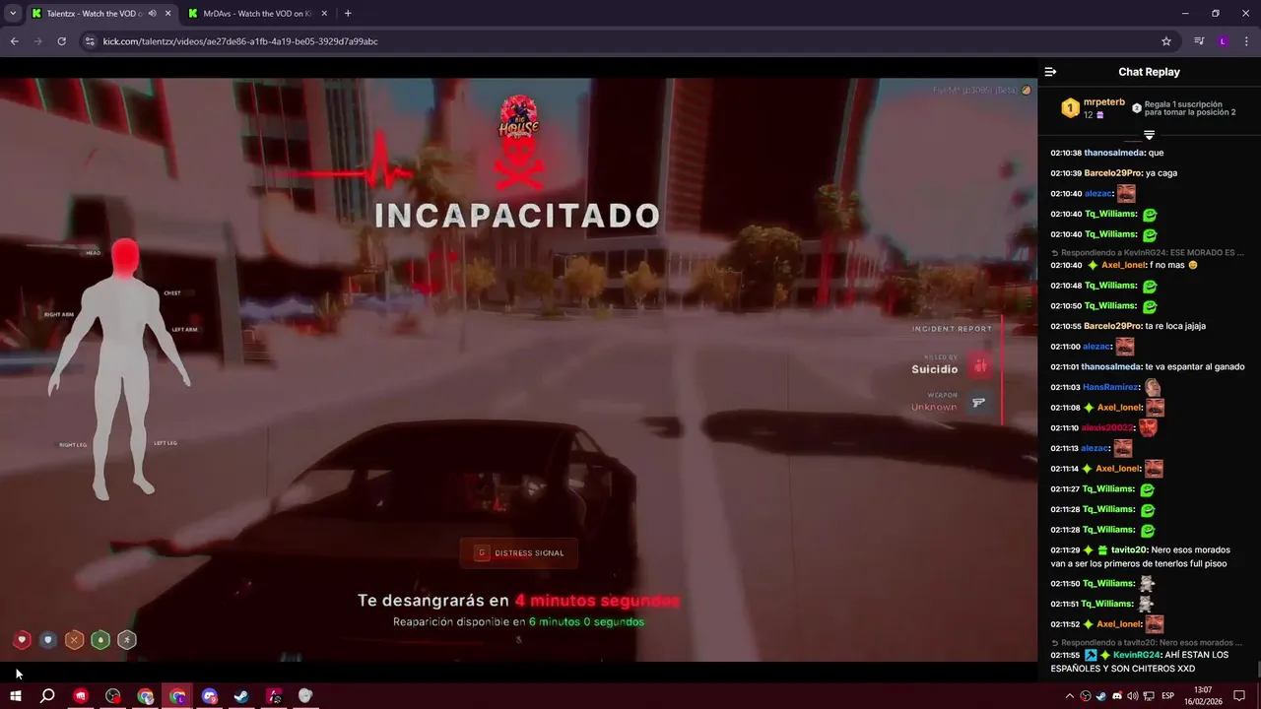Click the shield armor status icon
The width and height of the screenshot is (1261, 709).
[x=48, y=640]
